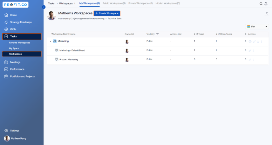Click the Technical Sales text
Viewport: 272px width, 145px height.
coord(114,18)
